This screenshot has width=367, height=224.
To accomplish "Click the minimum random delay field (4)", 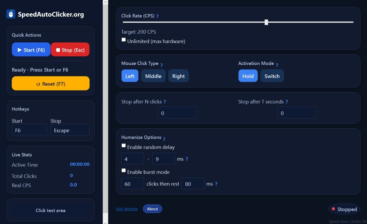I will (133, 159).
